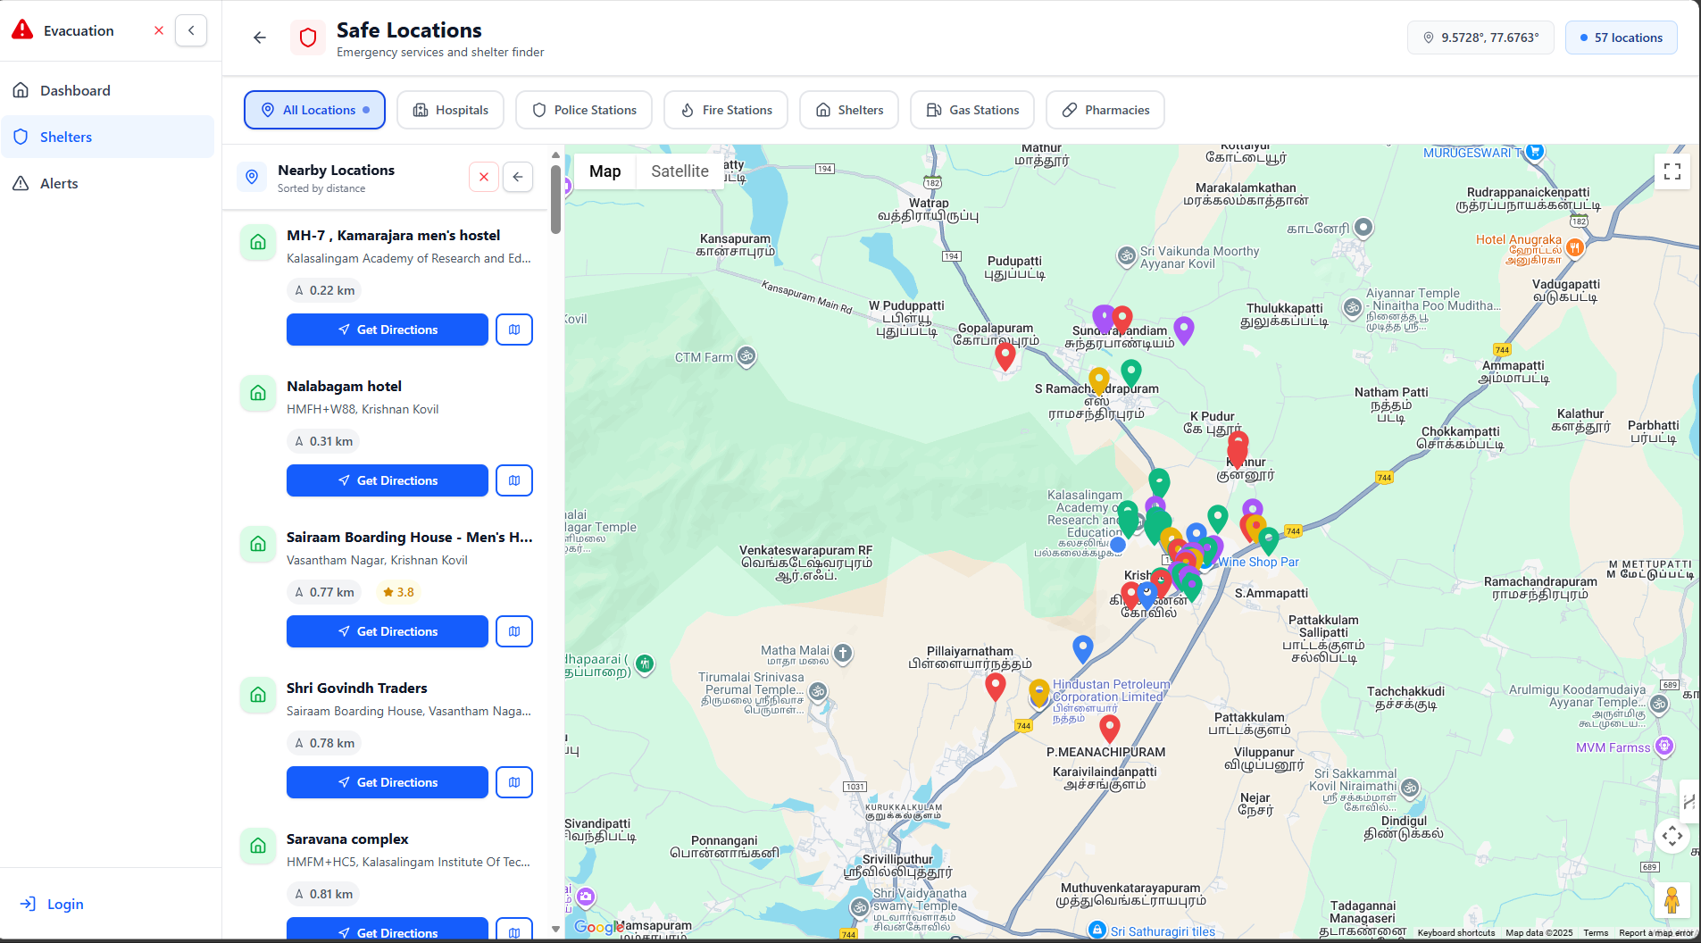Click the 0.22 km distance badge
Screen dimensions: 1701x943
[325, 290]
